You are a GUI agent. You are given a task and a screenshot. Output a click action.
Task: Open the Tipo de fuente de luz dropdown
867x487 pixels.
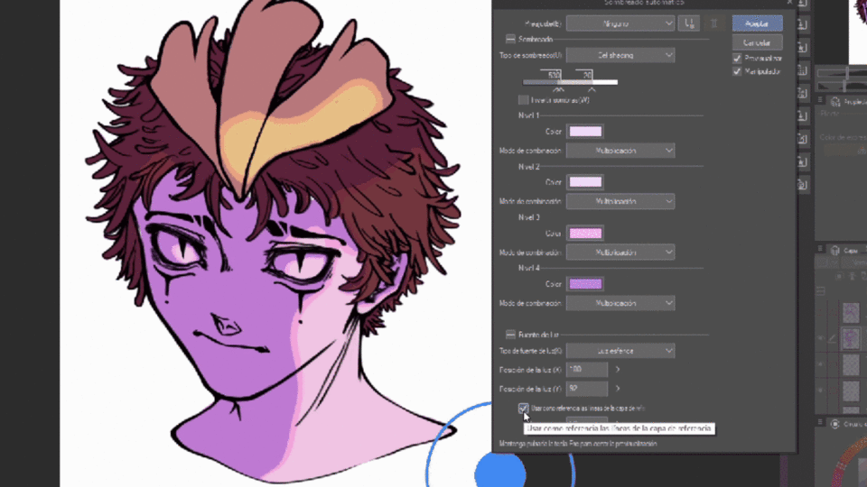tap(620, 351)
